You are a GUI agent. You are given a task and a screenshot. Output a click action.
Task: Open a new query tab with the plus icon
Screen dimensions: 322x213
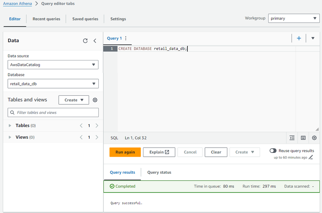tap(298, 38)
